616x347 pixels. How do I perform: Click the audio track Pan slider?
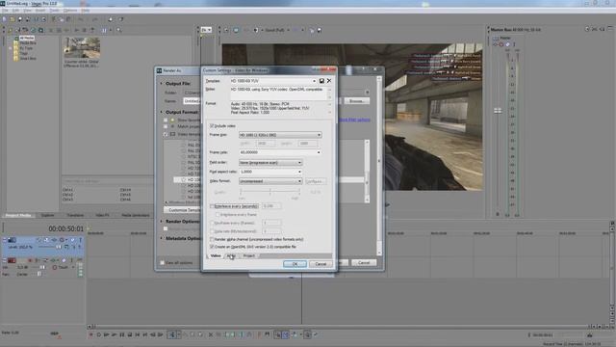[x=38, y=274]
